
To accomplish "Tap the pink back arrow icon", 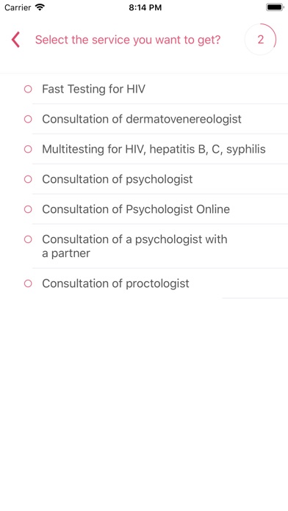I will 15,40.
